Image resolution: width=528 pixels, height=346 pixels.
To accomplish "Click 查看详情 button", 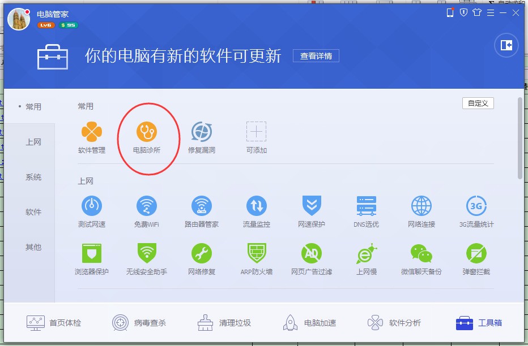I will click(x=316, y=56).
